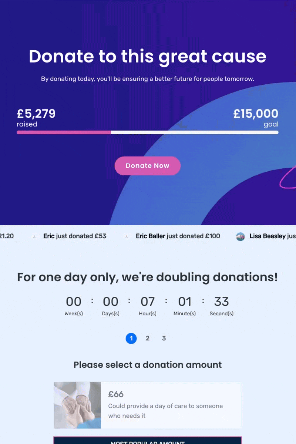Click Lisa Beasley's avatar icon
Viewport: 296px width, 444px height.
pos(240,236)
